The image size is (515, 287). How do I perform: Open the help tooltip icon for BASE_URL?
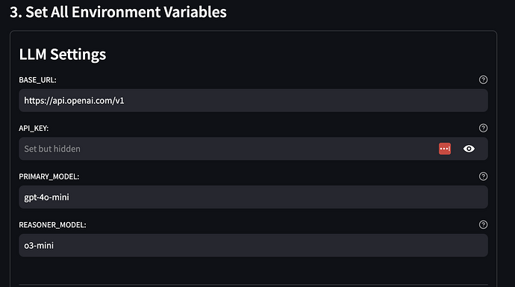click(483, 79)
